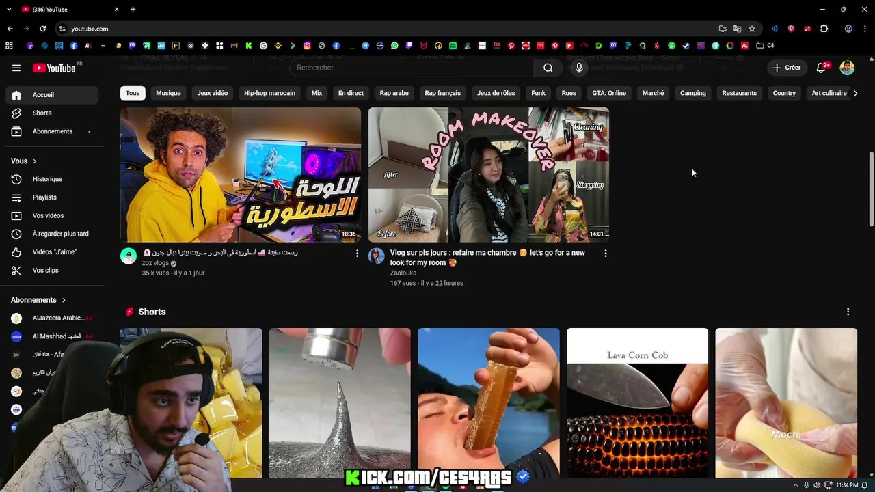Select the Jeux vidéo filter chip
The width and height of the screenshot is (875, 492).
click(x=212, y=93)
